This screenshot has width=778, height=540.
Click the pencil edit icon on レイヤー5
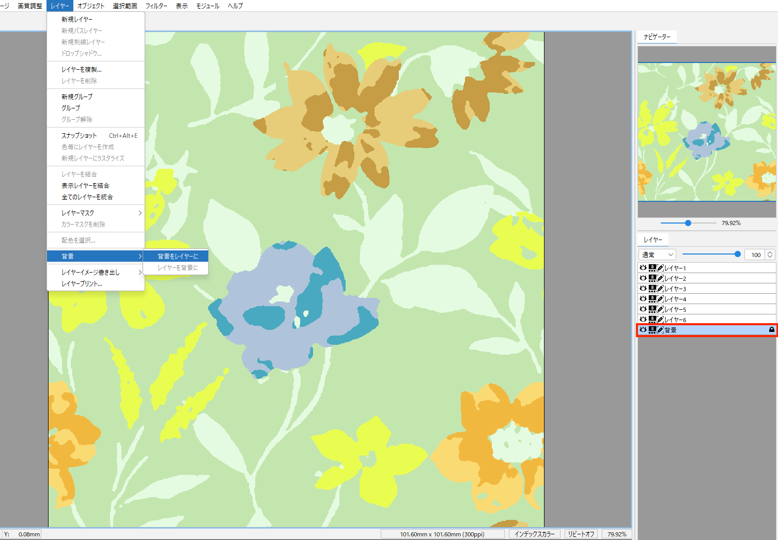tap(660, 309)
